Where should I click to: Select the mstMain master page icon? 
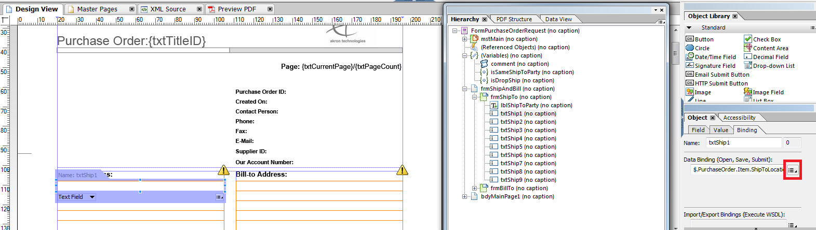coord(474,39)
